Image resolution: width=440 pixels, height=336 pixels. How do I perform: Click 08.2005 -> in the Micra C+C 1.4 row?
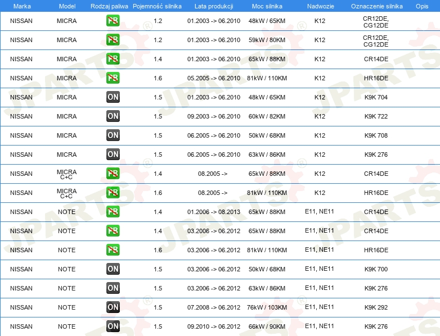tap(213, 174)
